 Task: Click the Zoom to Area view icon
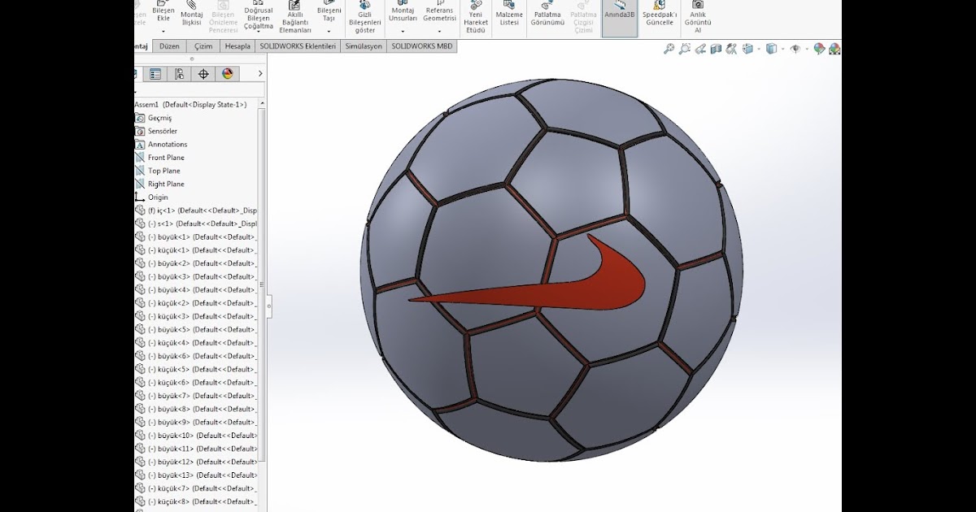(x=685, y=50)
